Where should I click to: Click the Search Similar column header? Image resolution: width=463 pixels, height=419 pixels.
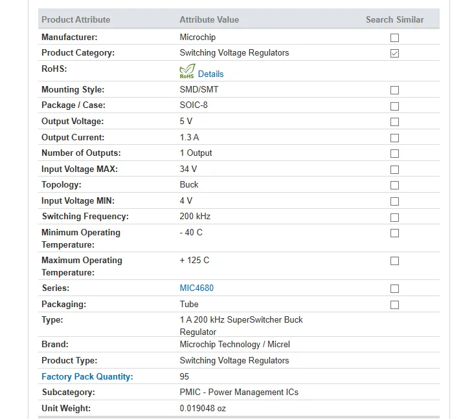[395, 20]
